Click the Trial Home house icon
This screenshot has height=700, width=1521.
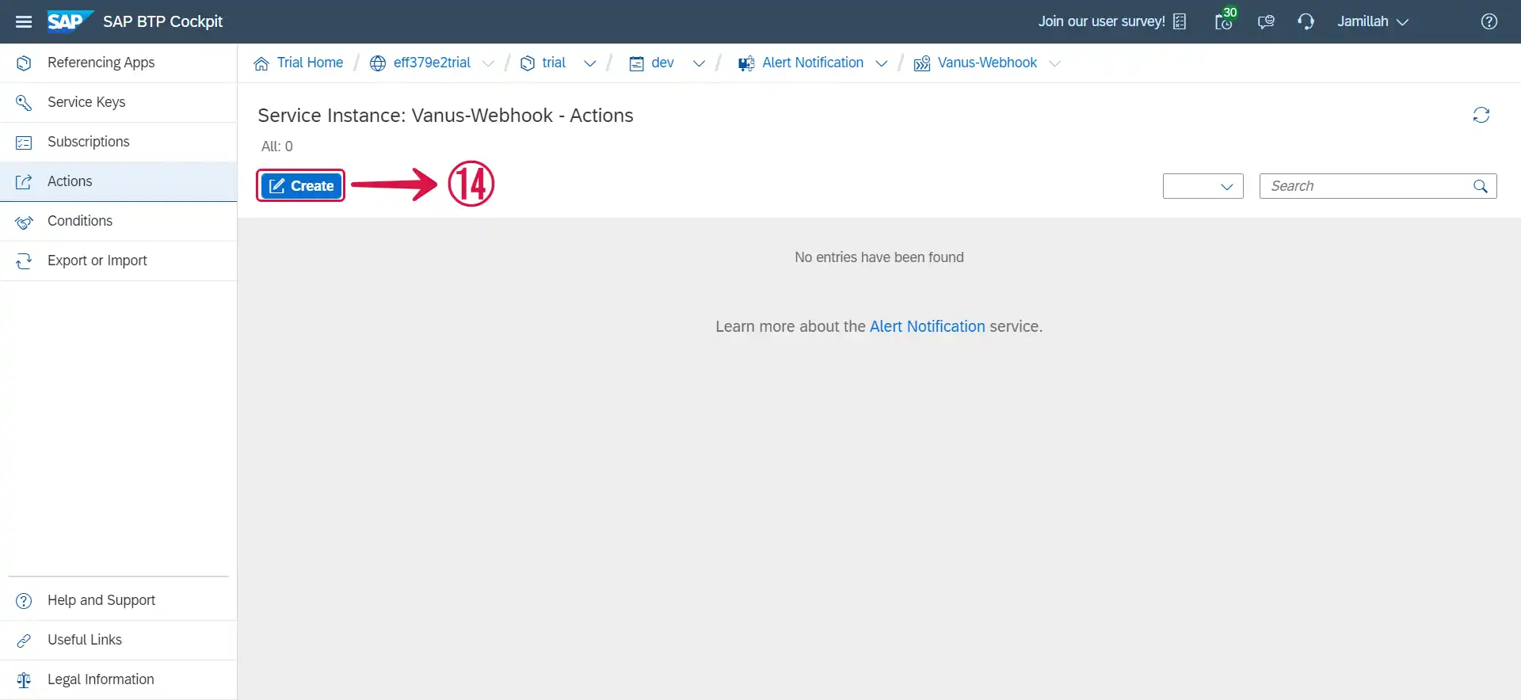click(261, 63)
